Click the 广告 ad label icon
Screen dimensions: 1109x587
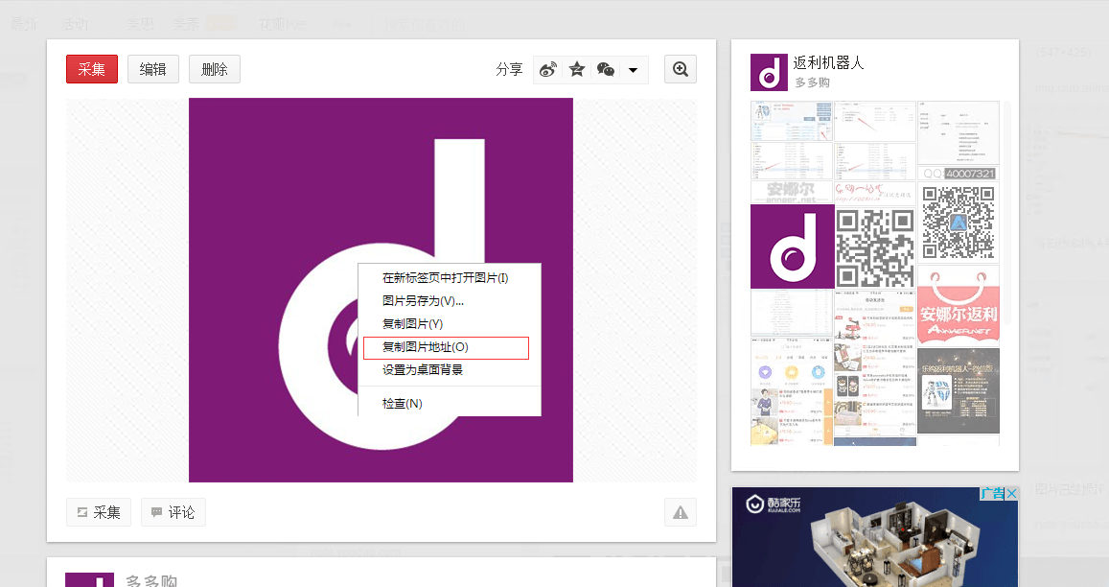992,494
